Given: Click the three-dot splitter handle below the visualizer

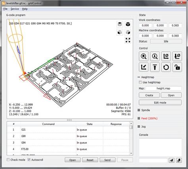Looking at the screenshot, I should tap(69, 120).
